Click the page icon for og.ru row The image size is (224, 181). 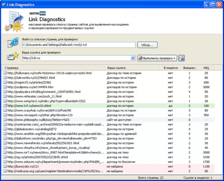pos(5,157)
